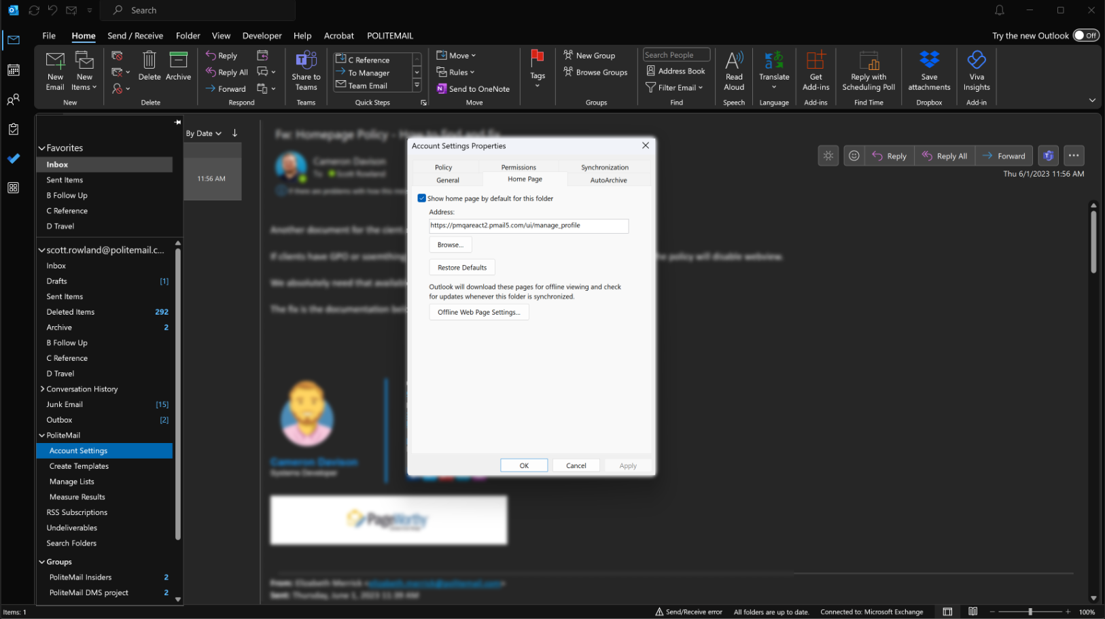Open the Calendar view in the left rail

(x=13, y=70)
